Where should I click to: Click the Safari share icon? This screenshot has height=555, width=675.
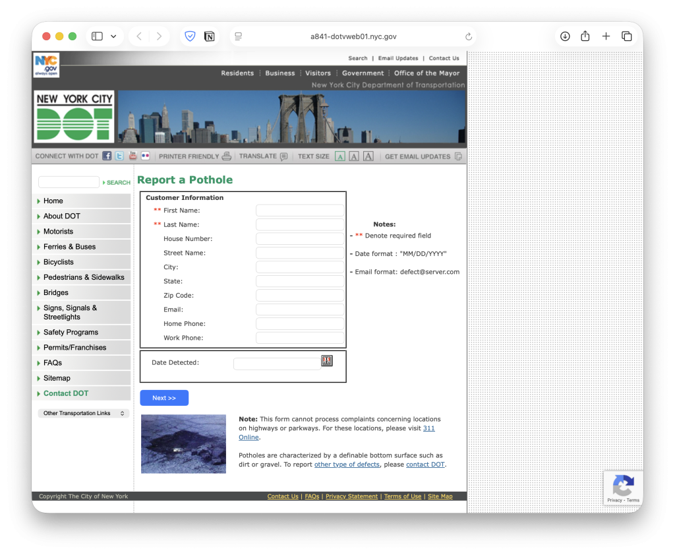point(585,36)
